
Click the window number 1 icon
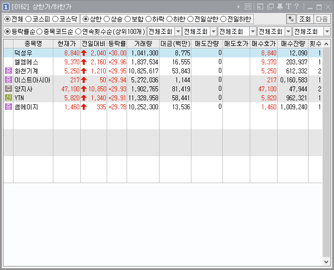tap(6, 7)
